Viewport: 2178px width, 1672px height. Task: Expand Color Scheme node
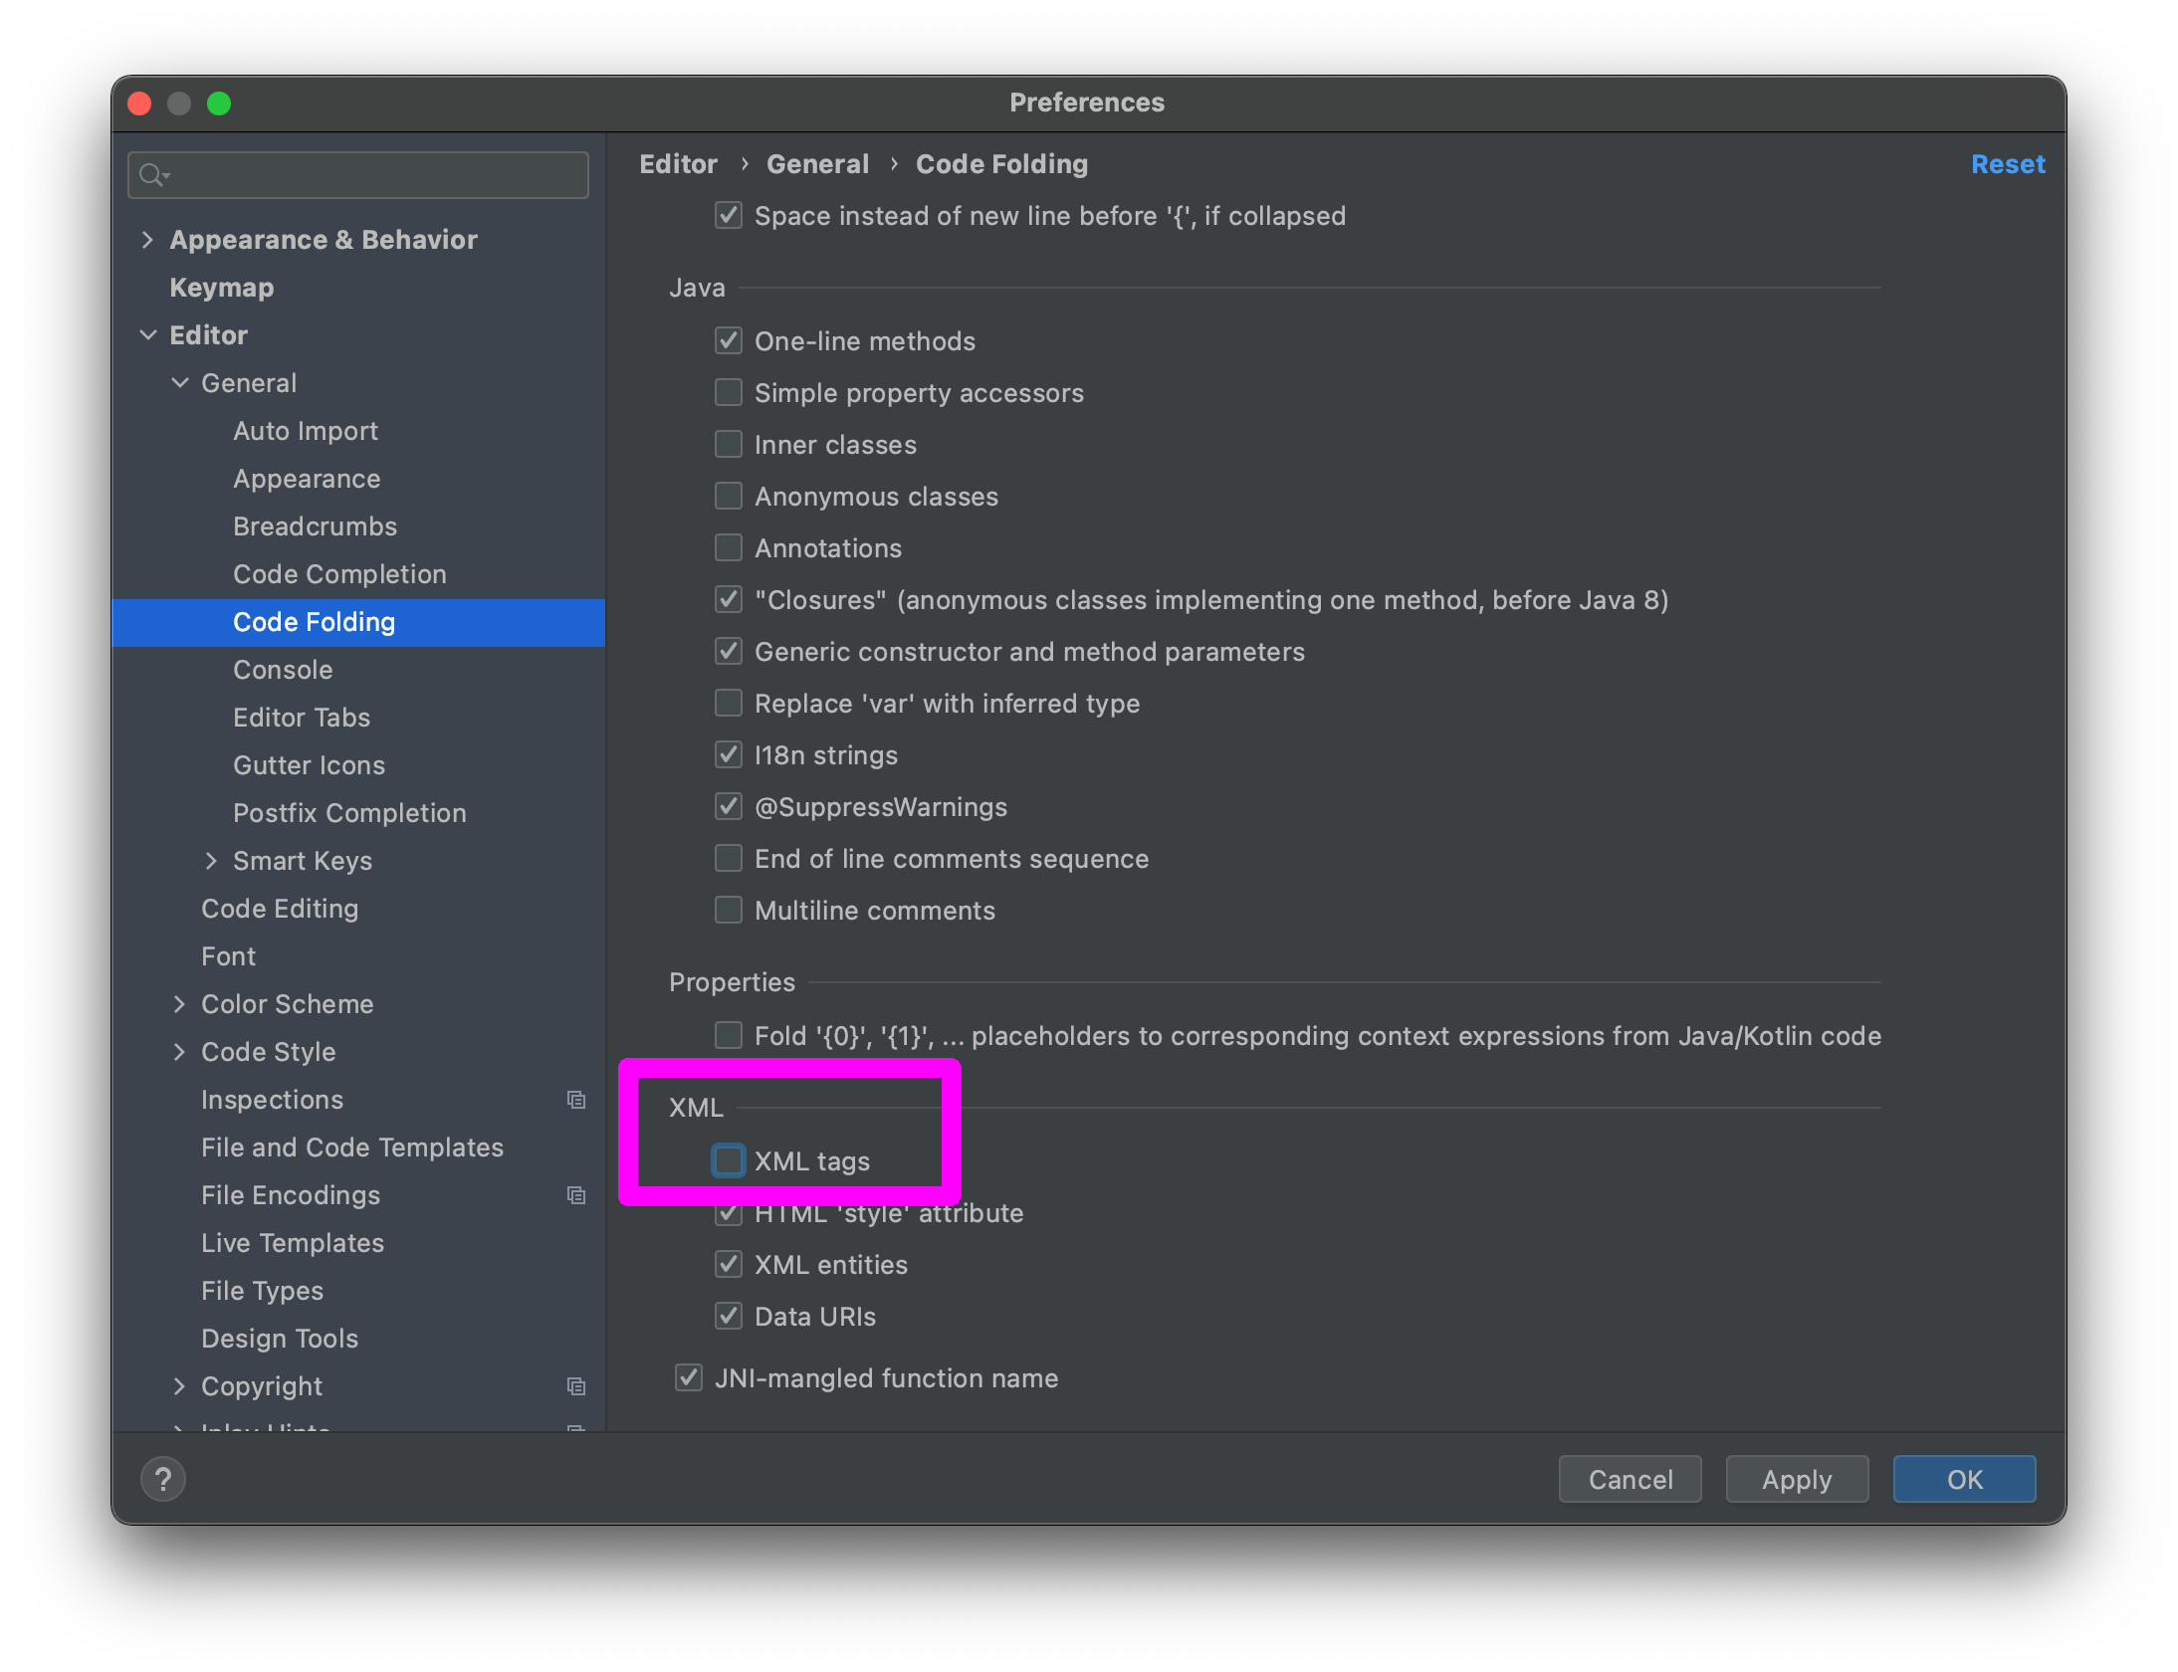[x=179, y=1004]
